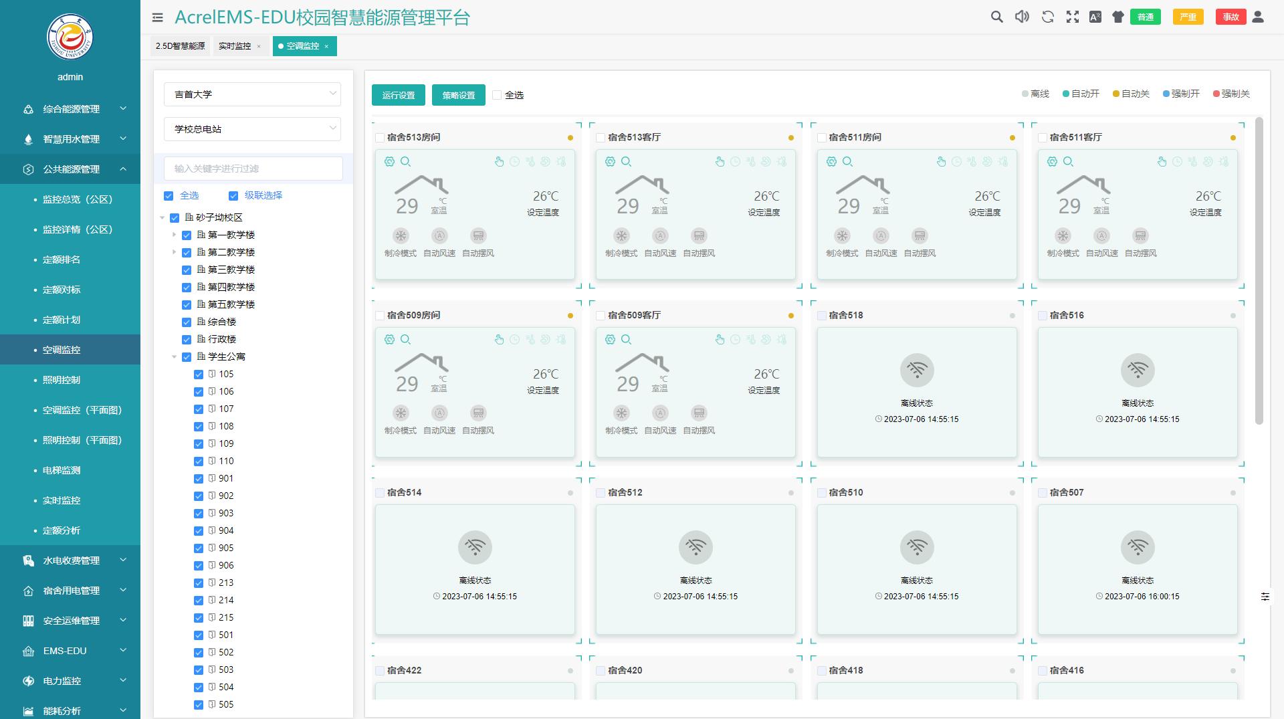The width and height of the screenshot is (1284, 719).
Task: Click the keyword filter input field
Action: coord(253,169)
